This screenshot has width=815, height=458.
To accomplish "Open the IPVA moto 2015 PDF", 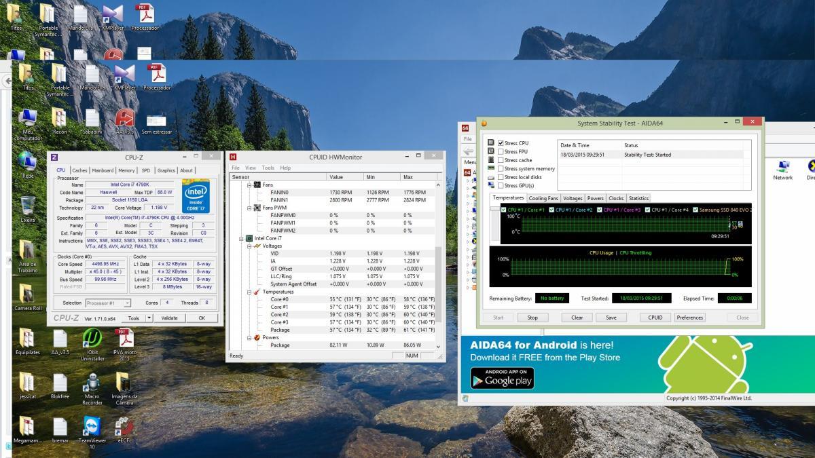I will coord(124,338).
